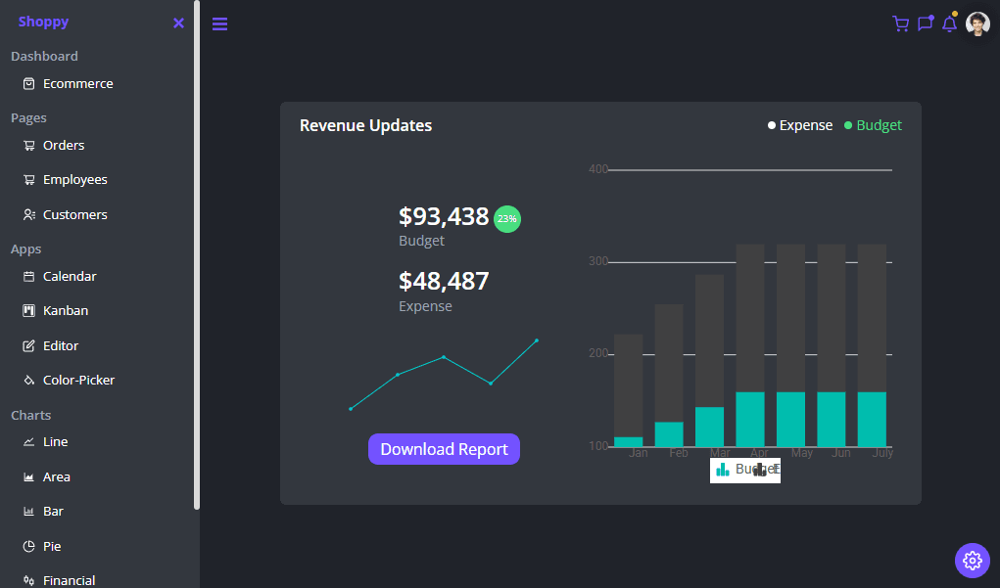This screenshot has width=1000, height=588.
Task: Expand the Charts section in sidebar
Action: 30,414
